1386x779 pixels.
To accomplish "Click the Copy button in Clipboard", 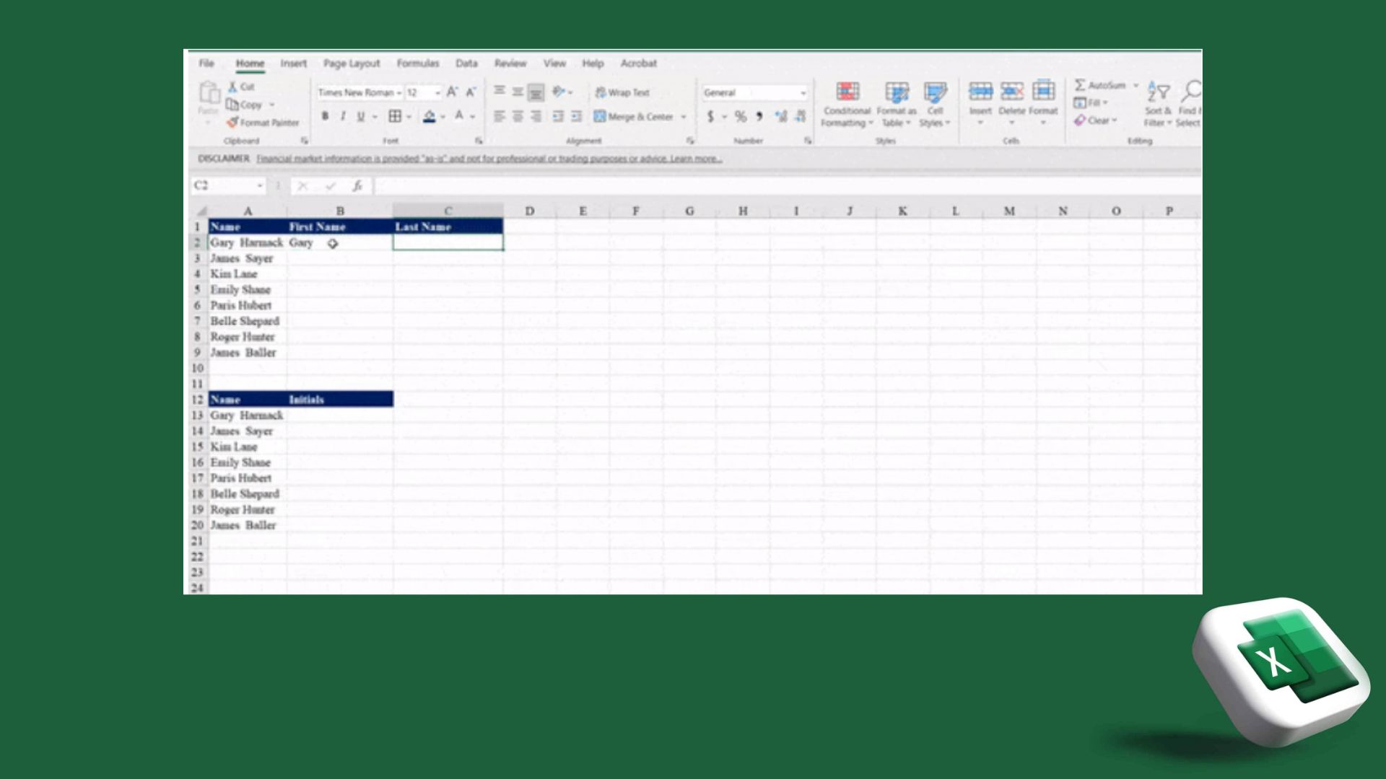I will [245, 105].
